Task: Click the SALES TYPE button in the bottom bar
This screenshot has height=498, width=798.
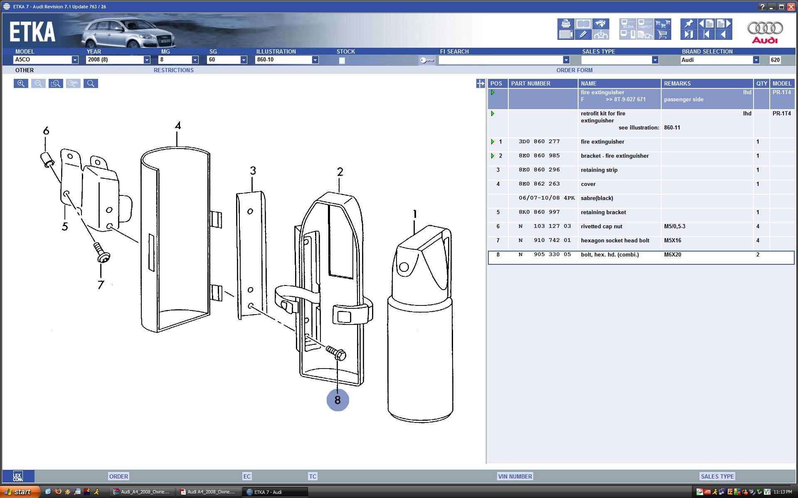Action: pos(717,476)
